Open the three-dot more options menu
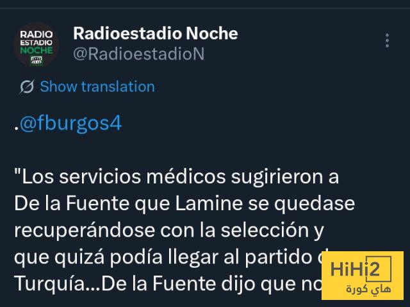Screen dimensions: 410x307 (x=387, y=40)
